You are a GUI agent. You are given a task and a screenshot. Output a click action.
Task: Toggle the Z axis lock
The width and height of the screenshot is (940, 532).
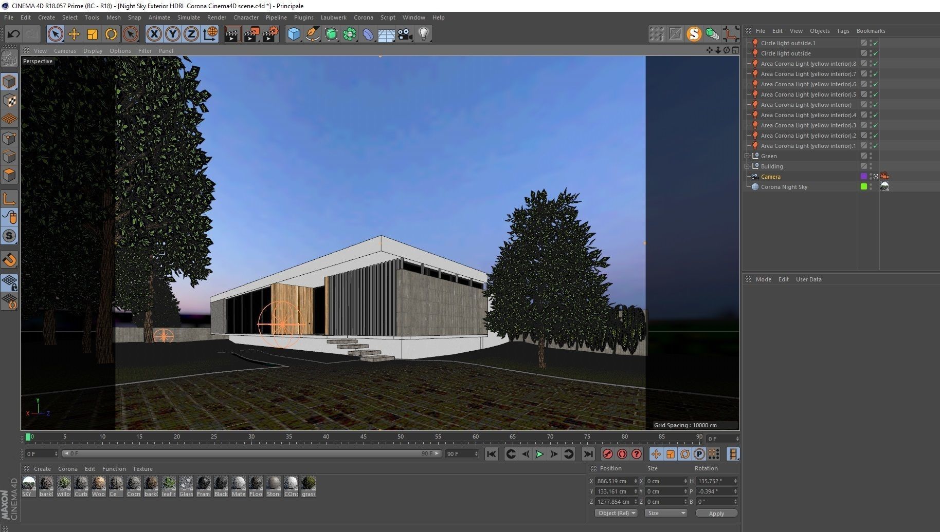(x=191, y=34)
